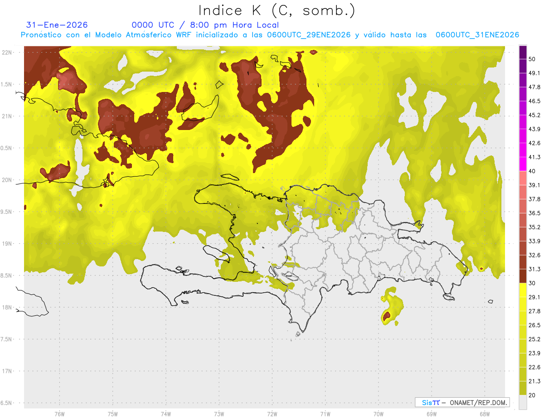Click the longitude label '70W'
The image size is (544, 420).
tap(378, 414)
